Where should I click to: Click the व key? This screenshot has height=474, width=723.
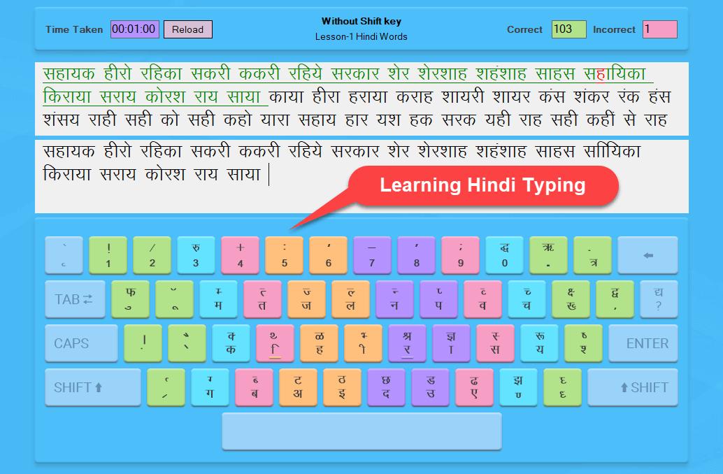click(482, 299)
